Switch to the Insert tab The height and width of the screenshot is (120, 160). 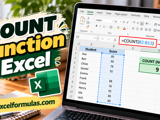pyautogui.click(x=100, y=13)
